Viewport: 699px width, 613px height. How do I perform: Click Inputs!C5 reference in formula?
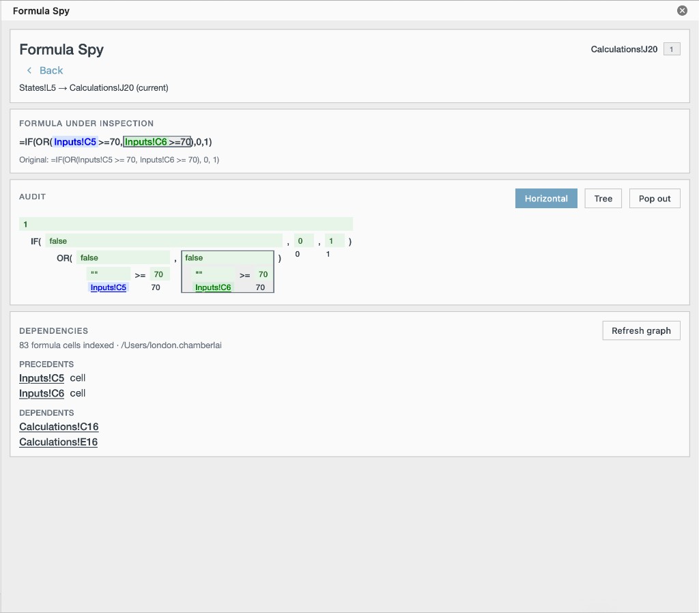point(75,142)
